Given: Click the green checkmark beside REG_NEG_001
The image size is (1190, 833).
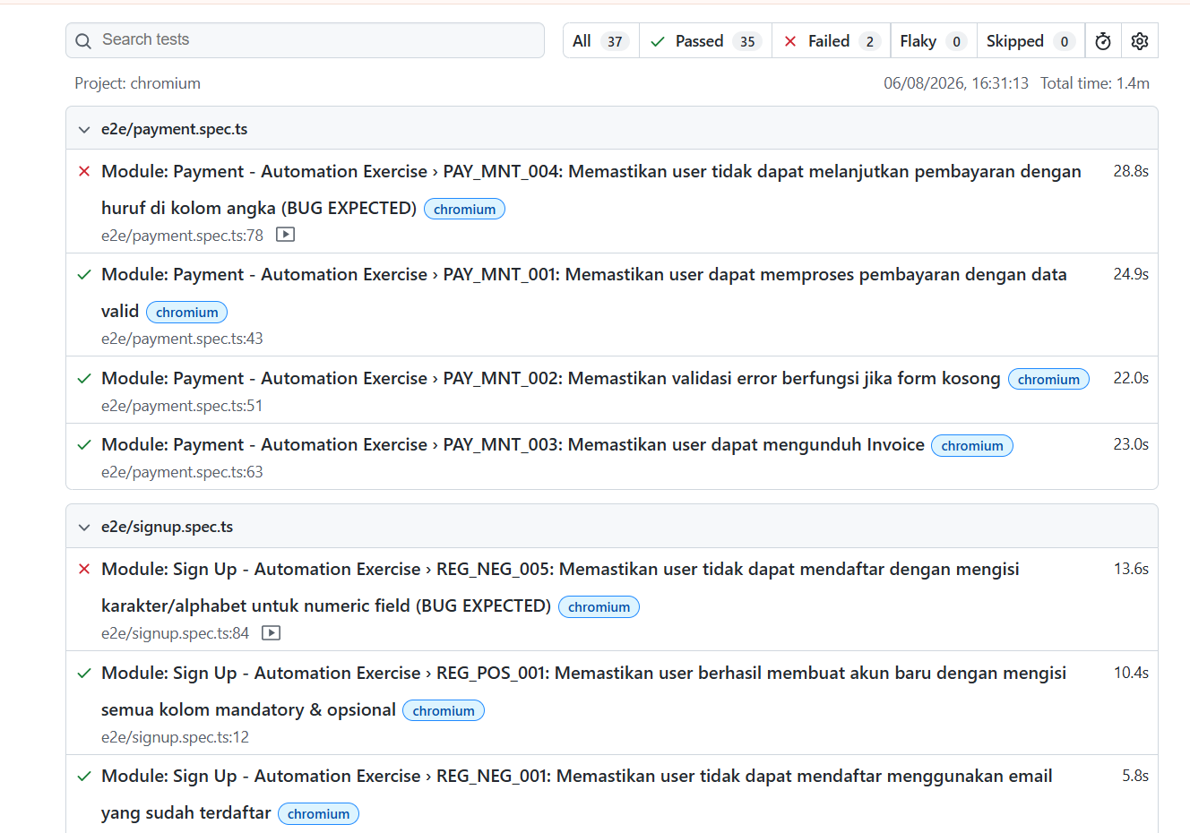Looking at the screenshot, I should [x=84, y=777].
